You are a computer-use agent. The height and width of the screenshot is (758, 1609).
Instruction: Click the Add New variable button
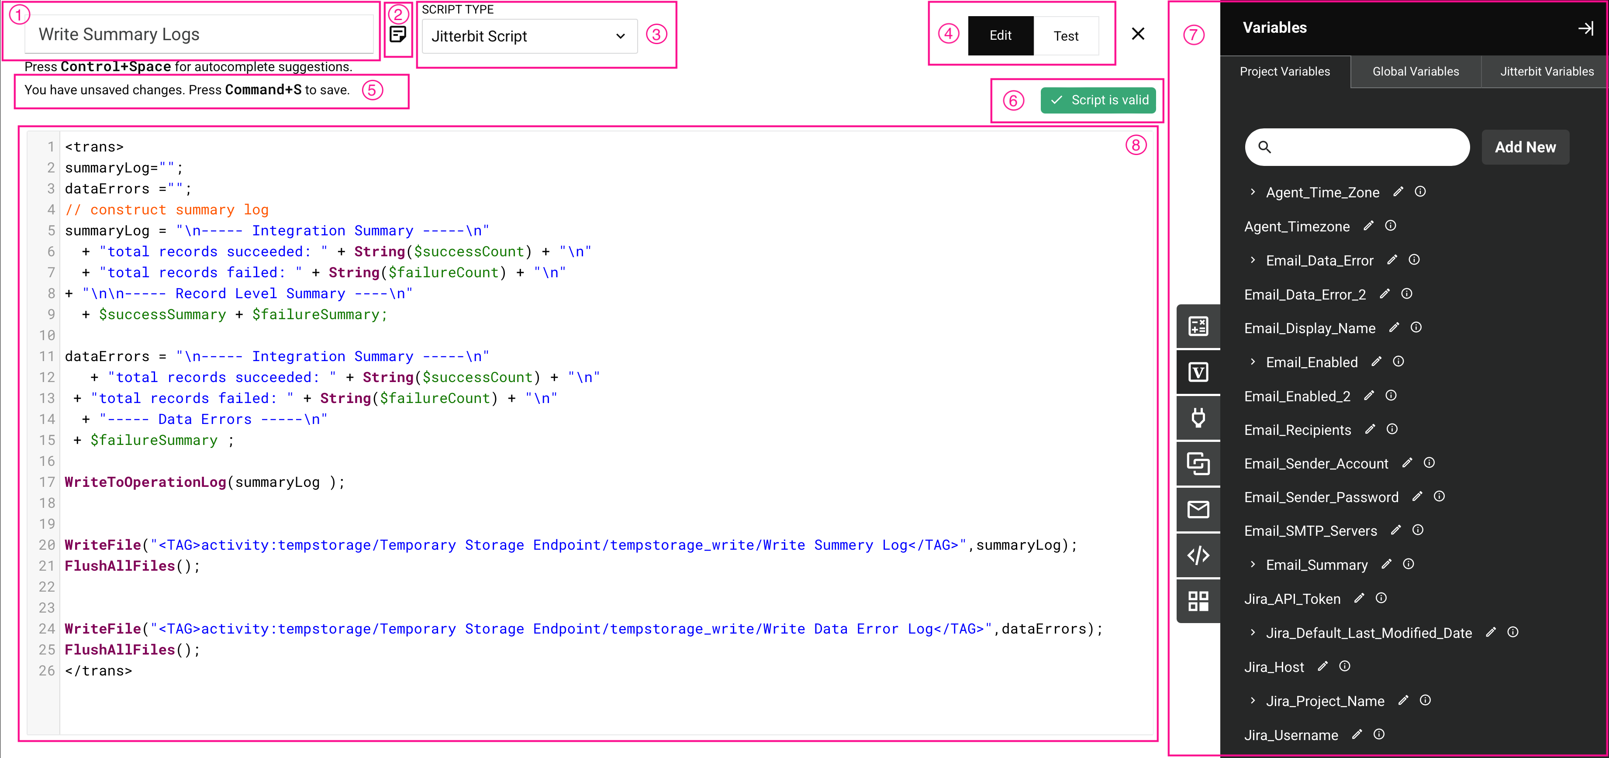[x=1525, y=147]
